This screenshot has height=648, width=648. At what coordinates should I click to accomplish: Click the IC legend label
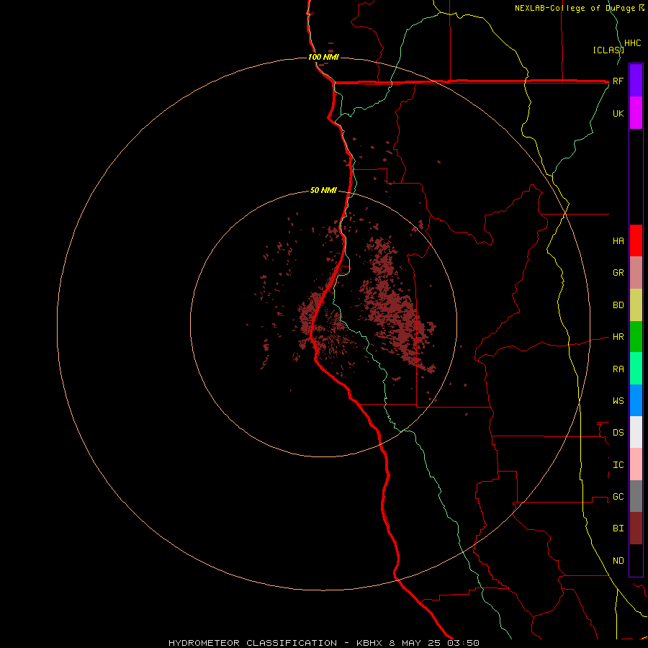618,464
